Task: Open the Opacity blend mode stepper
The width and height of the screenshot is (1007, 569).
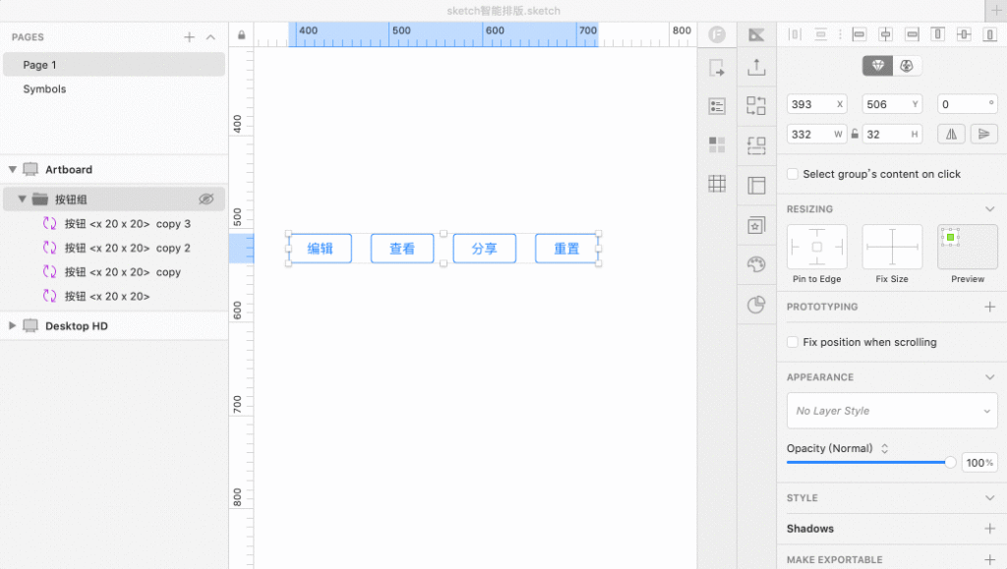Action: [x=884, y=448]
